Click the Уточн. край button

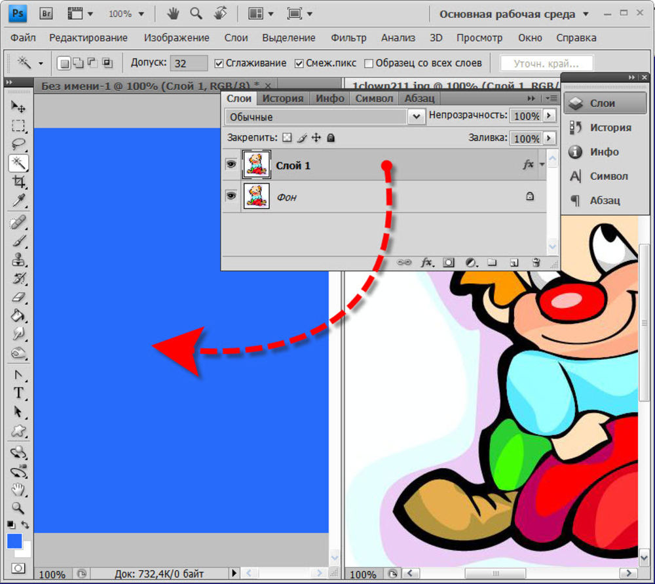pyautogui.click(x=546, y=64)
